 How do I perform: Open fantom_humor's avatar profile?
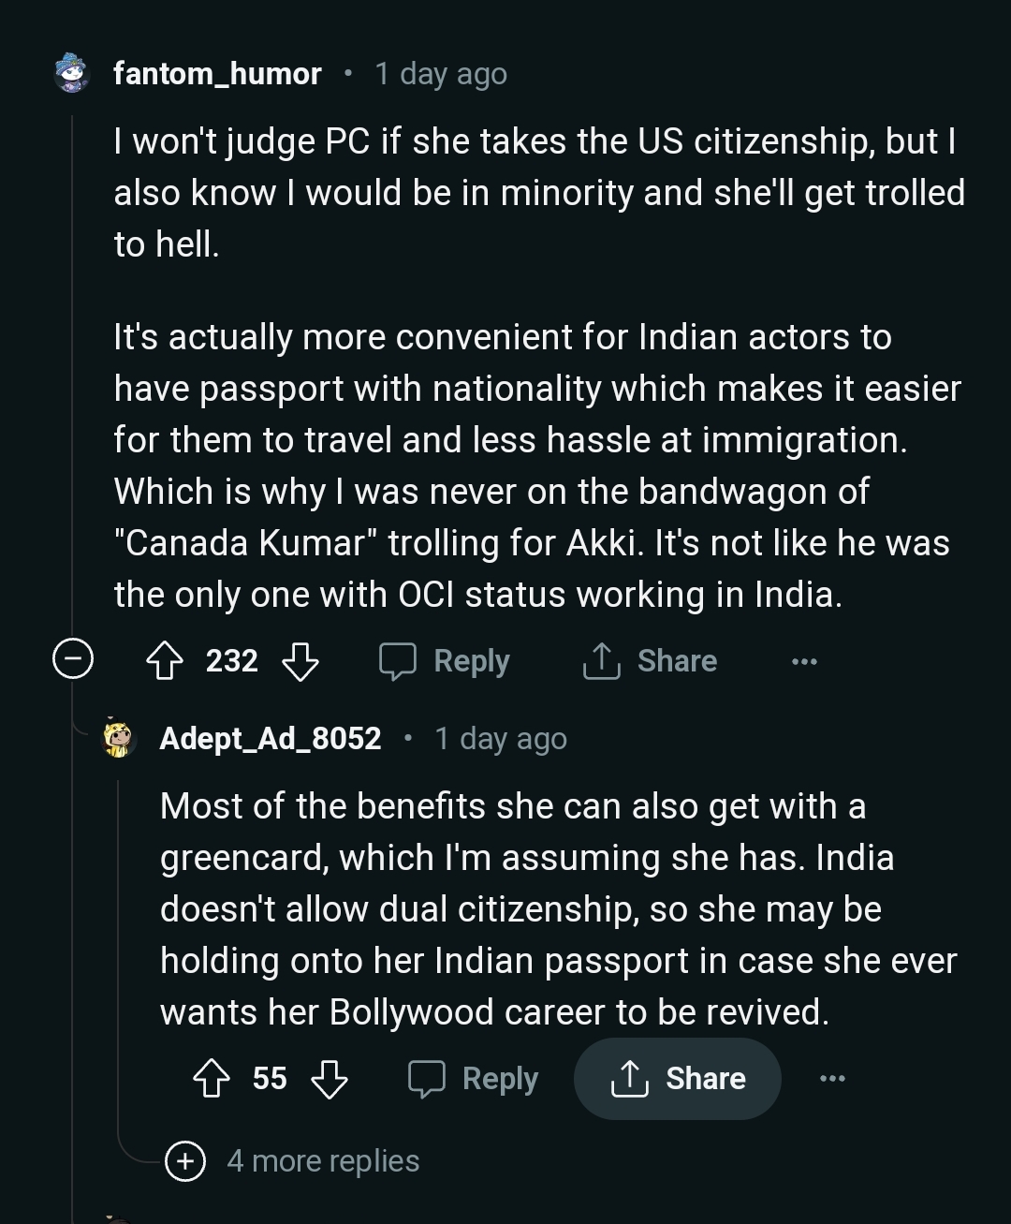point(72,73)
